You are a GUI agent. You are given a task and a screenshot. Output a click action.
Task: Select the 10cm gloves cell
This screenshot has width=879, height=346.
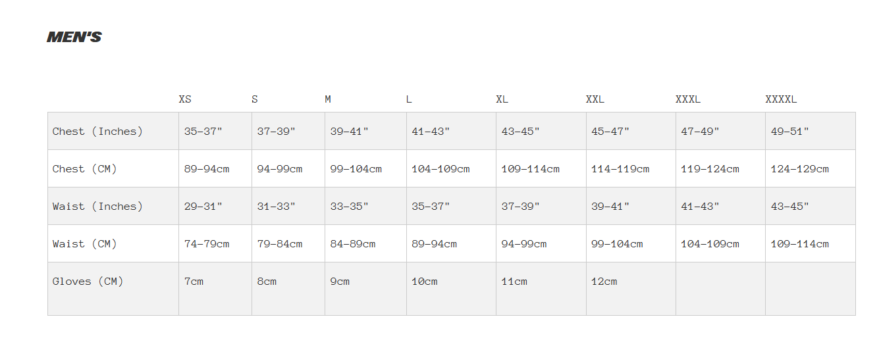coord(425,282)
